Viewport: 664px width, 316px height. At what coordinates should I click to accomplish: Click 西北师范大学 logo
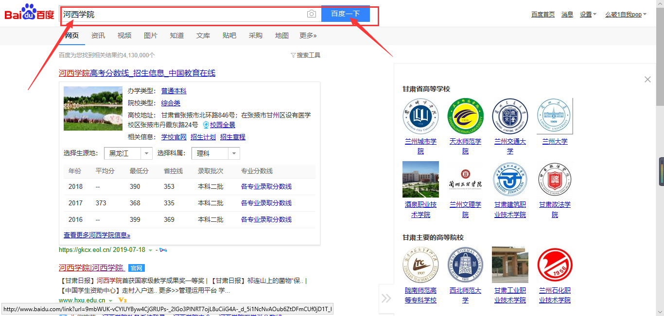(x=465, y=265)
